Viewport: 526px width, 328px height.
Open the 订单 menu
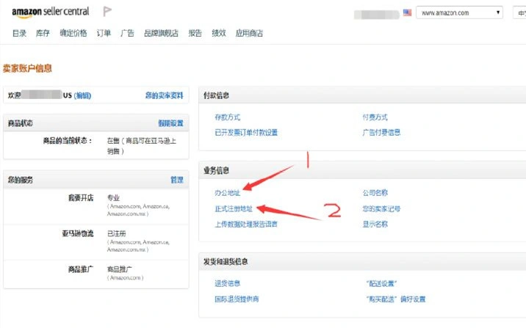(104, 33)
